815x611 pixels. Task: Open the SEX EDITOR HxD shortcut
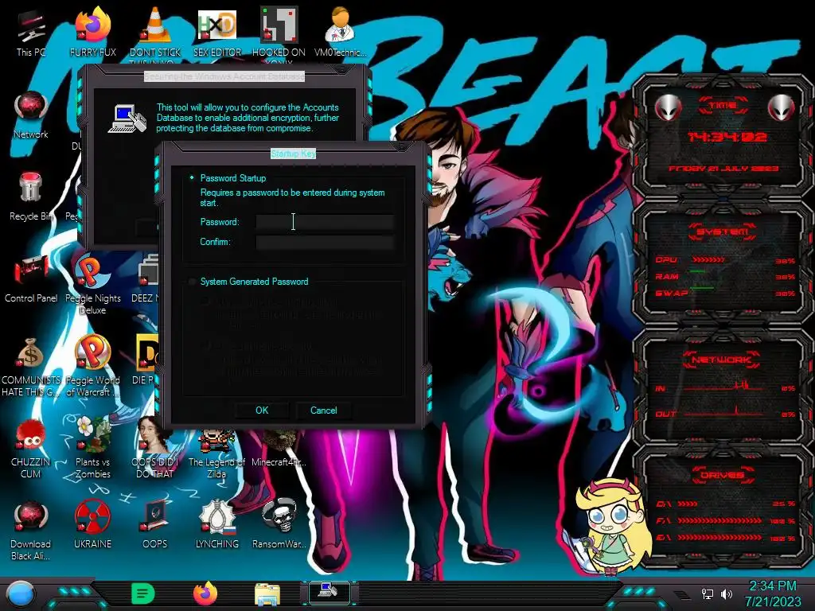click(217, 32)
